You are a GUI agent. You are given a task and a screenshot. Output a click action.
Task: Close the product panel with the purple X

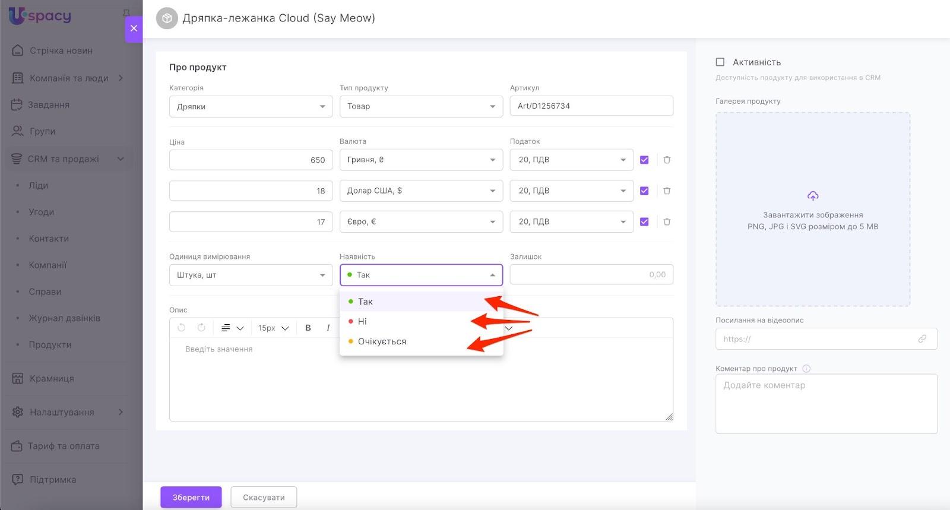[134, 28]
